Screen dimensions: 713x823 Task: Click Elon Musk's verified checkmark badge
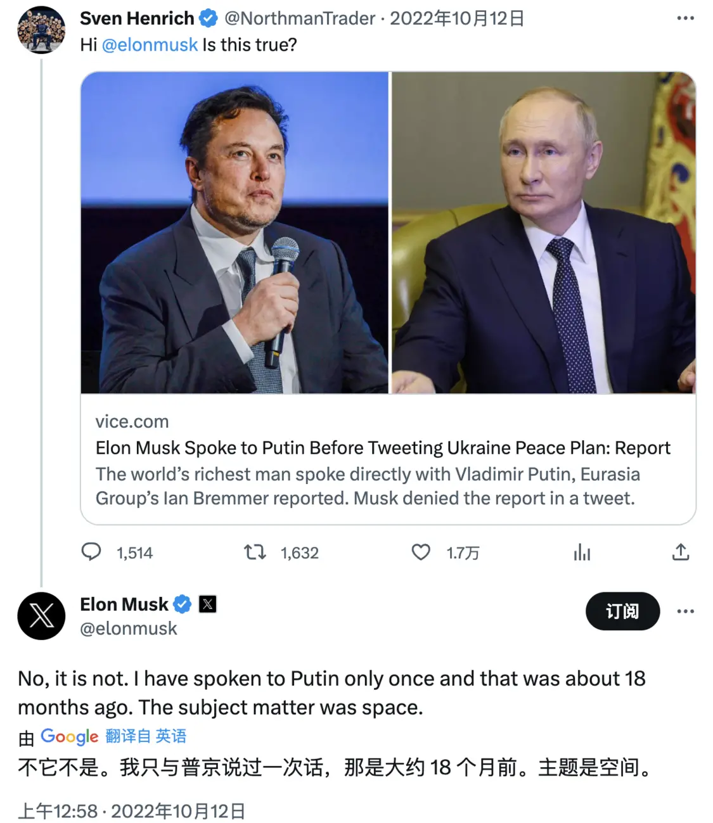point(183,604)
